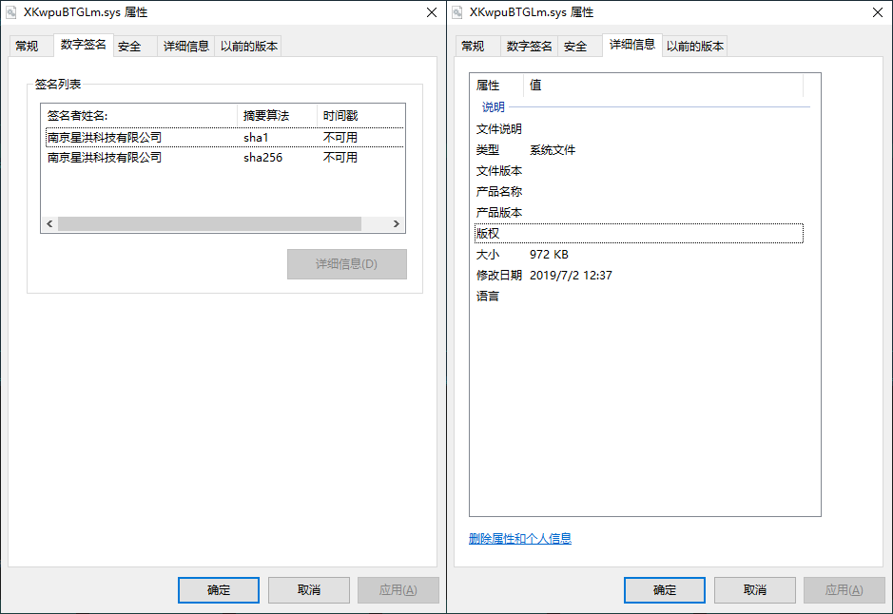Close the left 数字签名 properties dialog
This screenshot has height=614, width=893.
(x=431, y=12)
